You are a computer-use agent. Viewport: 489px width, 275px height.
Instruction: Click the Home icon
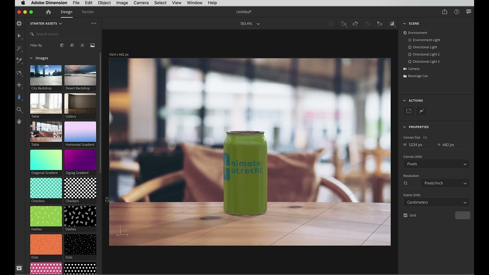click(x=49, y=12)
